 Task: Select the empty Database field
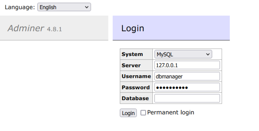tap(187, 98)
